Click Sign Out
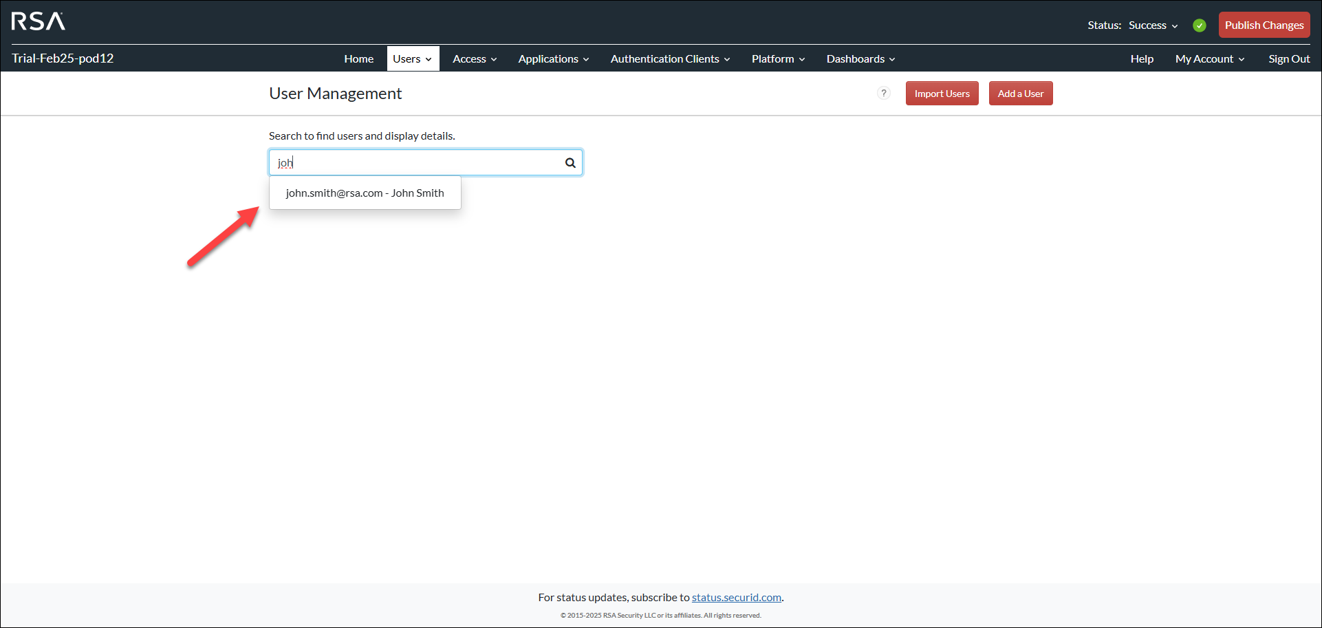 (1288, 59)
